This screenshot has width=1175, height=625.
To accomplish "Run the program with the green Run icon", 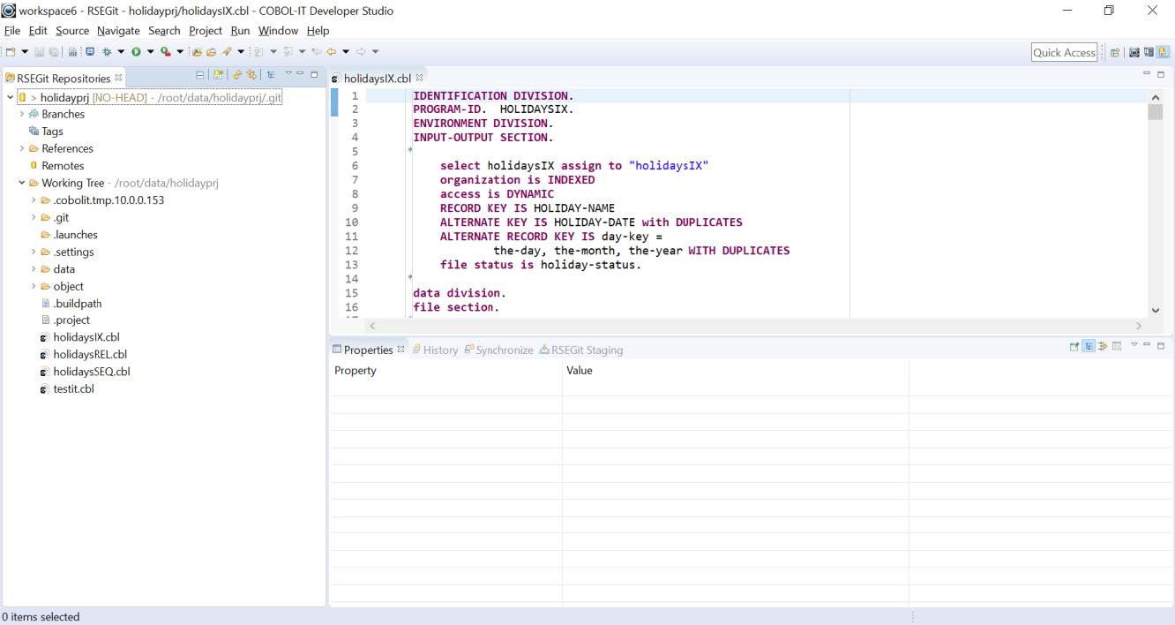I will (135, 51).
